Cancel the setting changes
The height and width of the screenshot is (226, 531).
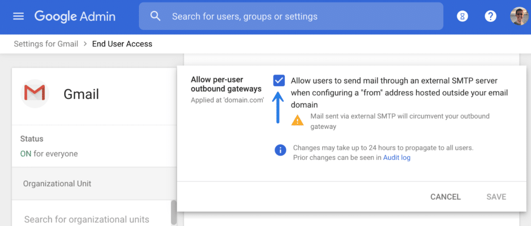(x=445, y=197)
